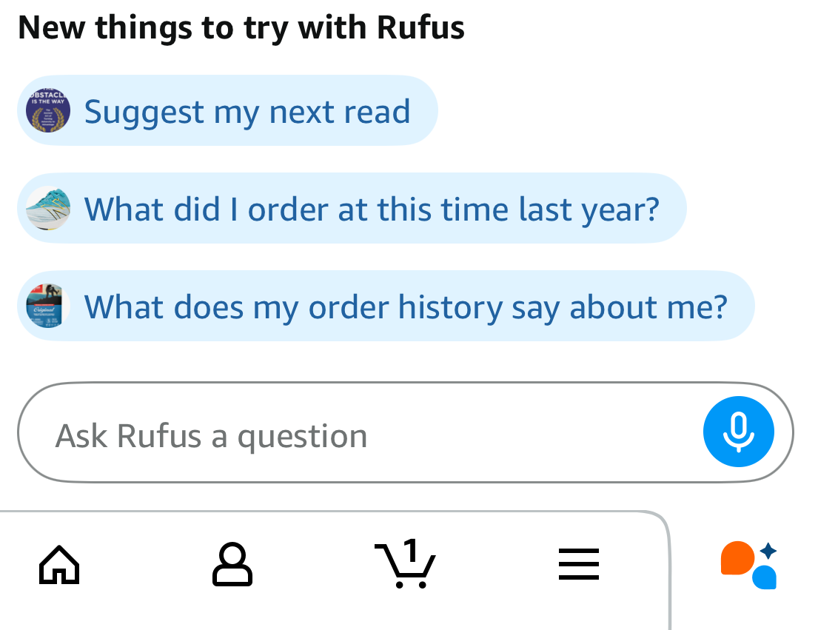
Task: Tap the orange bubble of the Rufus logo
Action: (737, 558)
